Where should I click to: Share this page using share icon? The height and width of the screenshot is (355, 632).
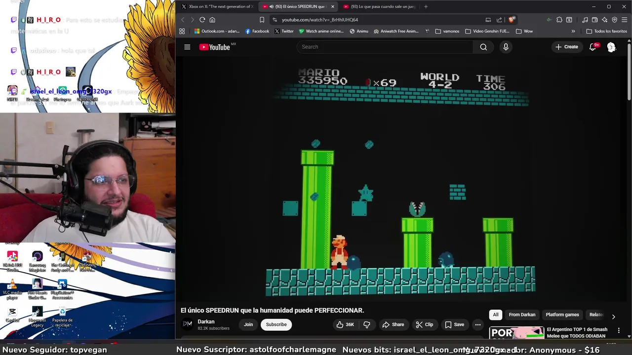499,20
